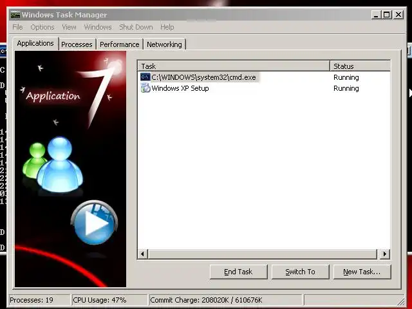412x309 pixels.
Task: Open the Shut Down menu
Action: [x=136, y=27]
